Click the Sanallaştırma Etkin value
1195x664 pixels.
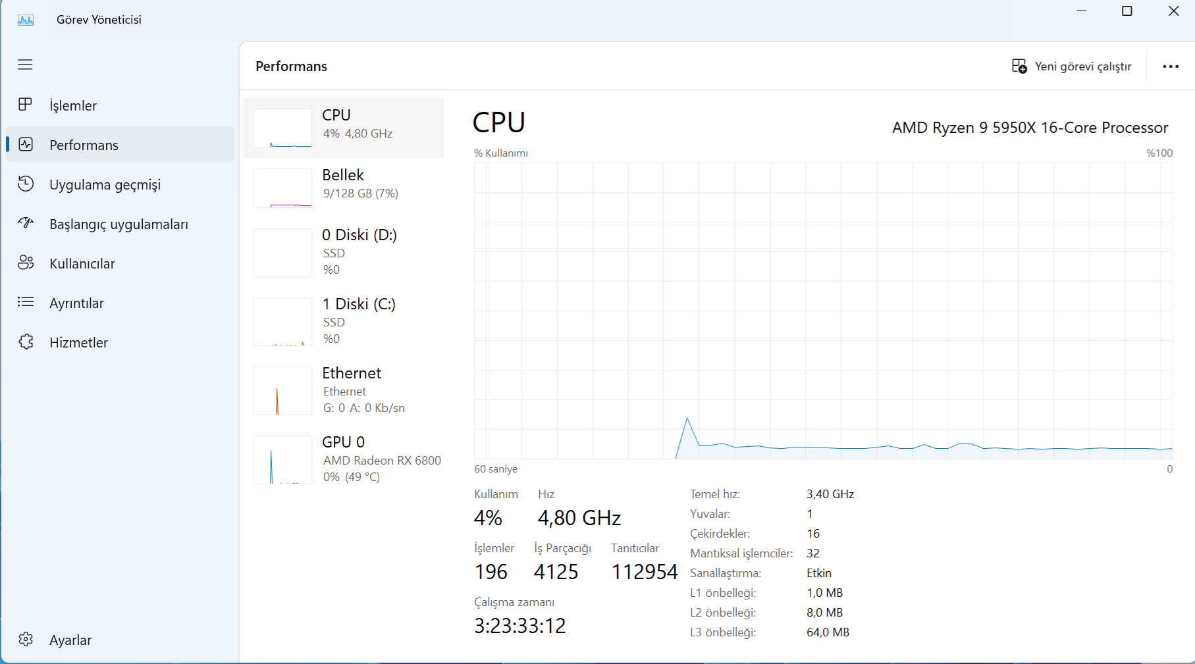coord(819,573)
